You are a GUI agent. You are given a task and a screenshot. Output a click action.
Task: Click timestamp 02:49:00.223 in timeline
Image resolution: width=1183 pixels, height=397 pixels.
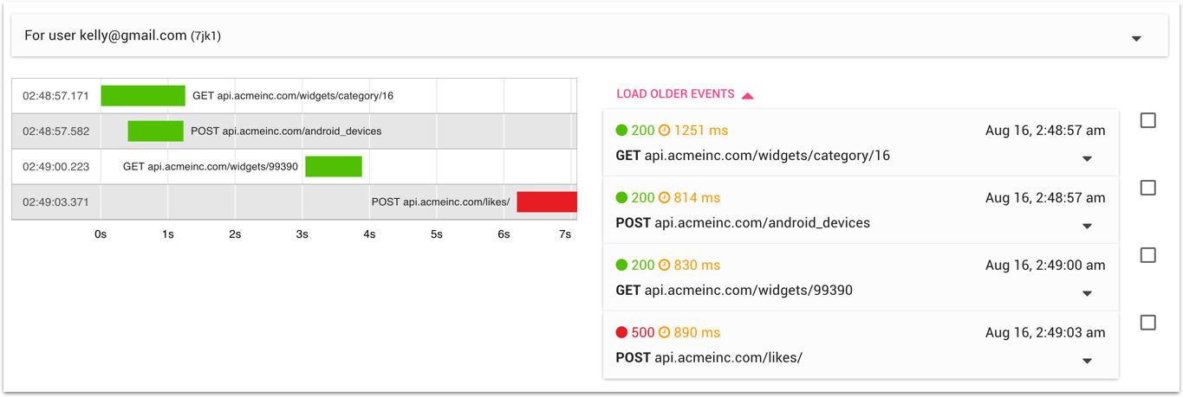55,167
